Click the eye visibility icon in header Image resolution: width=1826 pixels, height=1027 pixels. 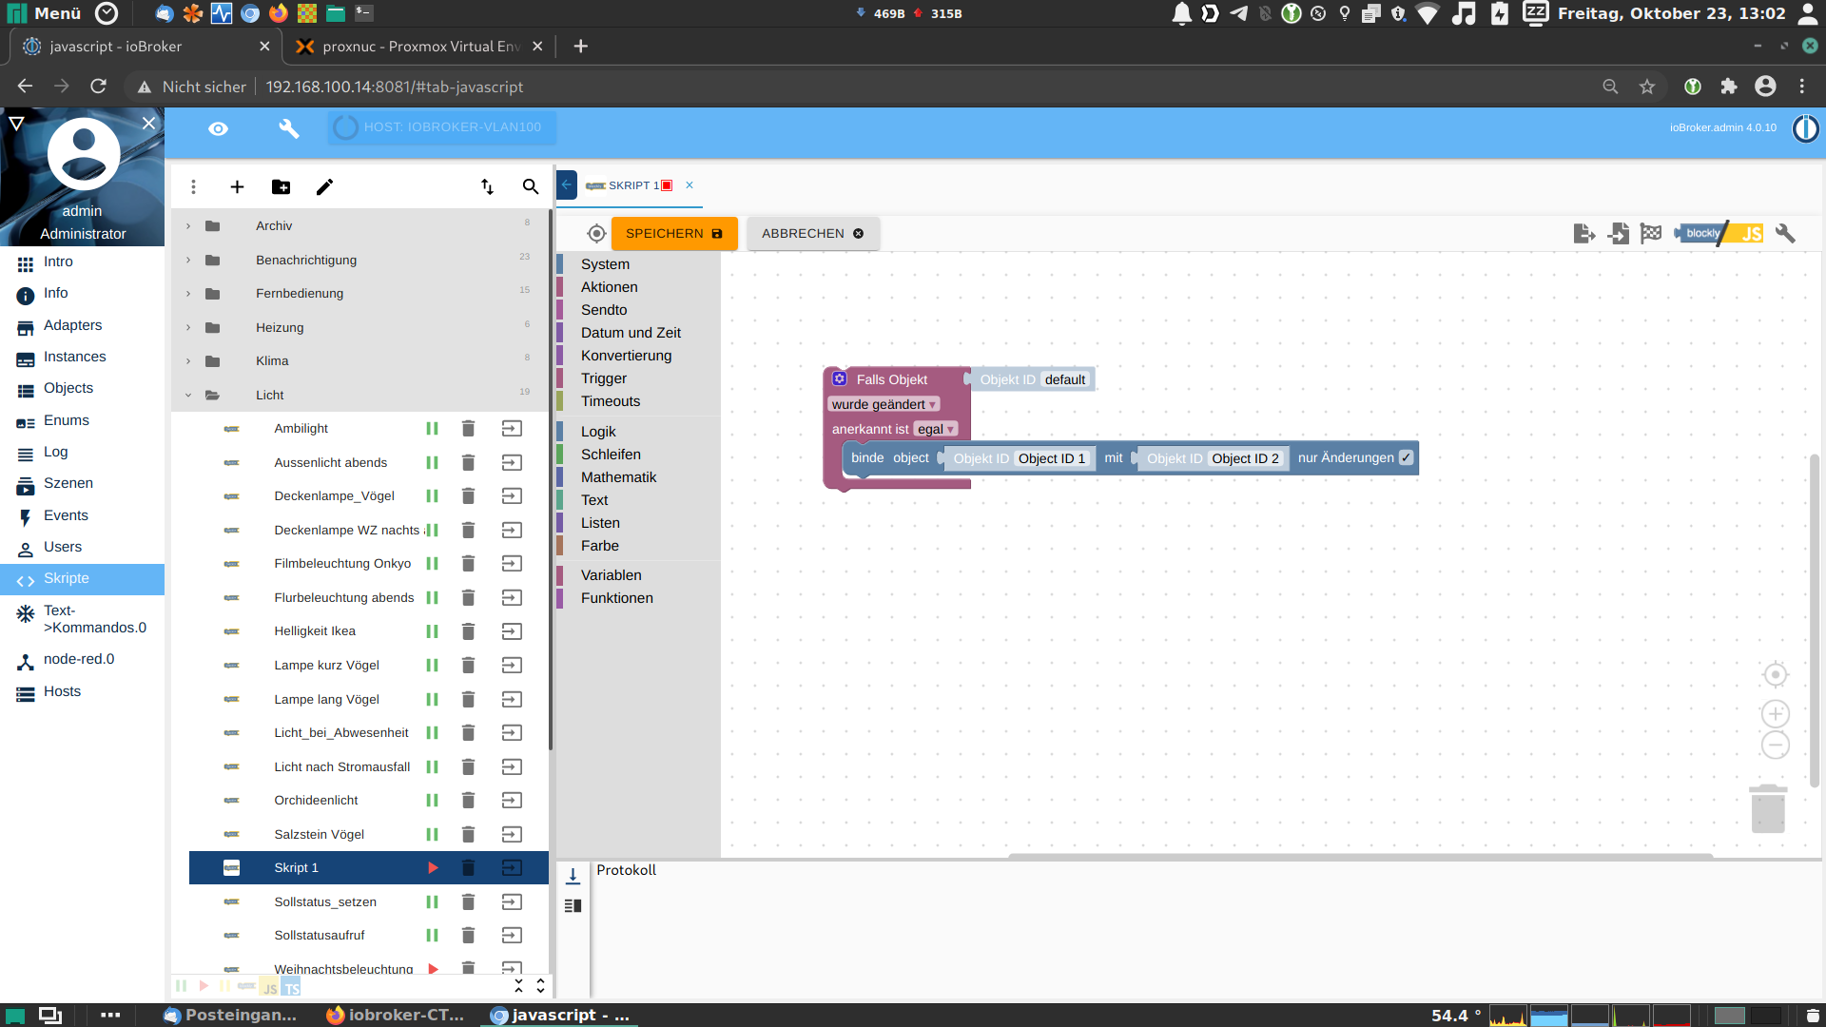point(218,128)
